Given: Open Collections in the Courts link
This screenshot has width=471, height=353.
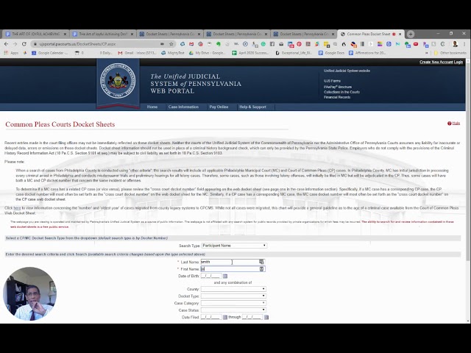Looking at the screenshot, I should [341, 92].
